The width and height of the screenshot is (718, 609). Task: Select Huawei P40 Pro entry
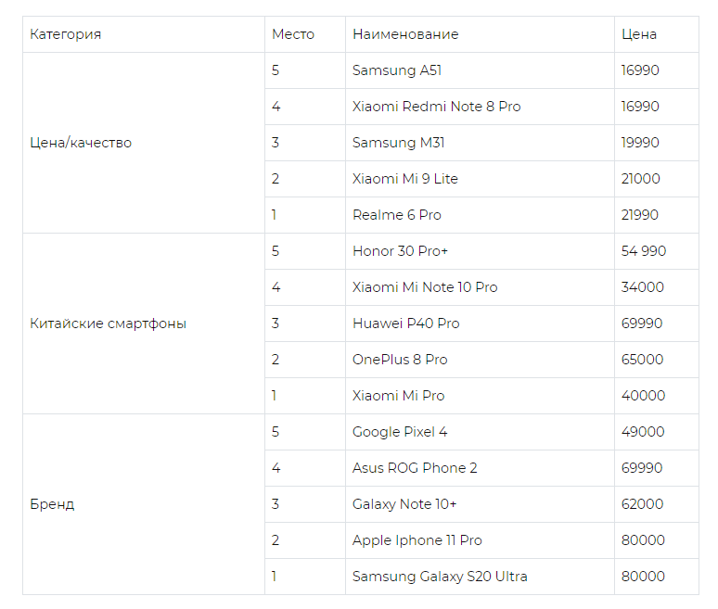pos(480,324)
